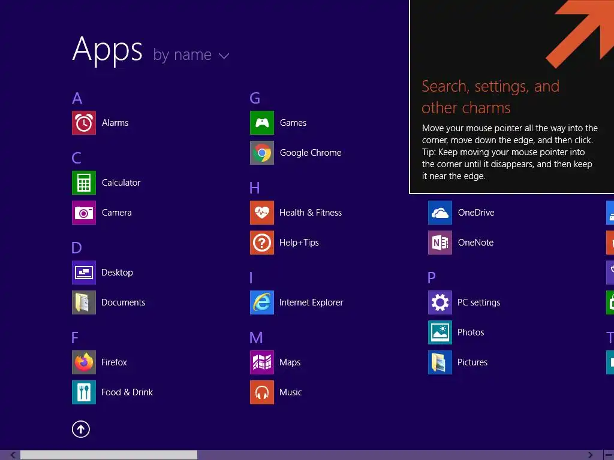The image size is (614, 460).
Task: Click the 'PC settings' text label
Action: [x=479, y=302]
